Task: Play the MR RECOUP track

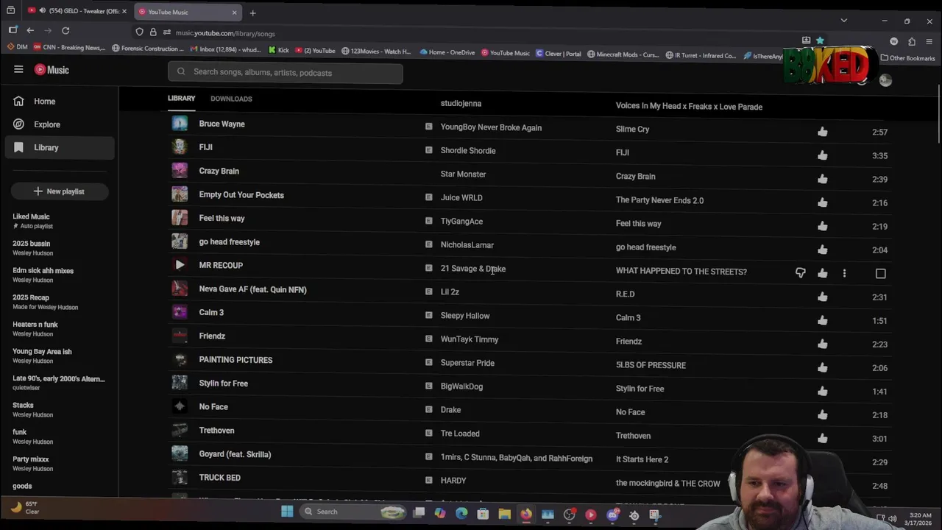Action: tap(180, 265)
